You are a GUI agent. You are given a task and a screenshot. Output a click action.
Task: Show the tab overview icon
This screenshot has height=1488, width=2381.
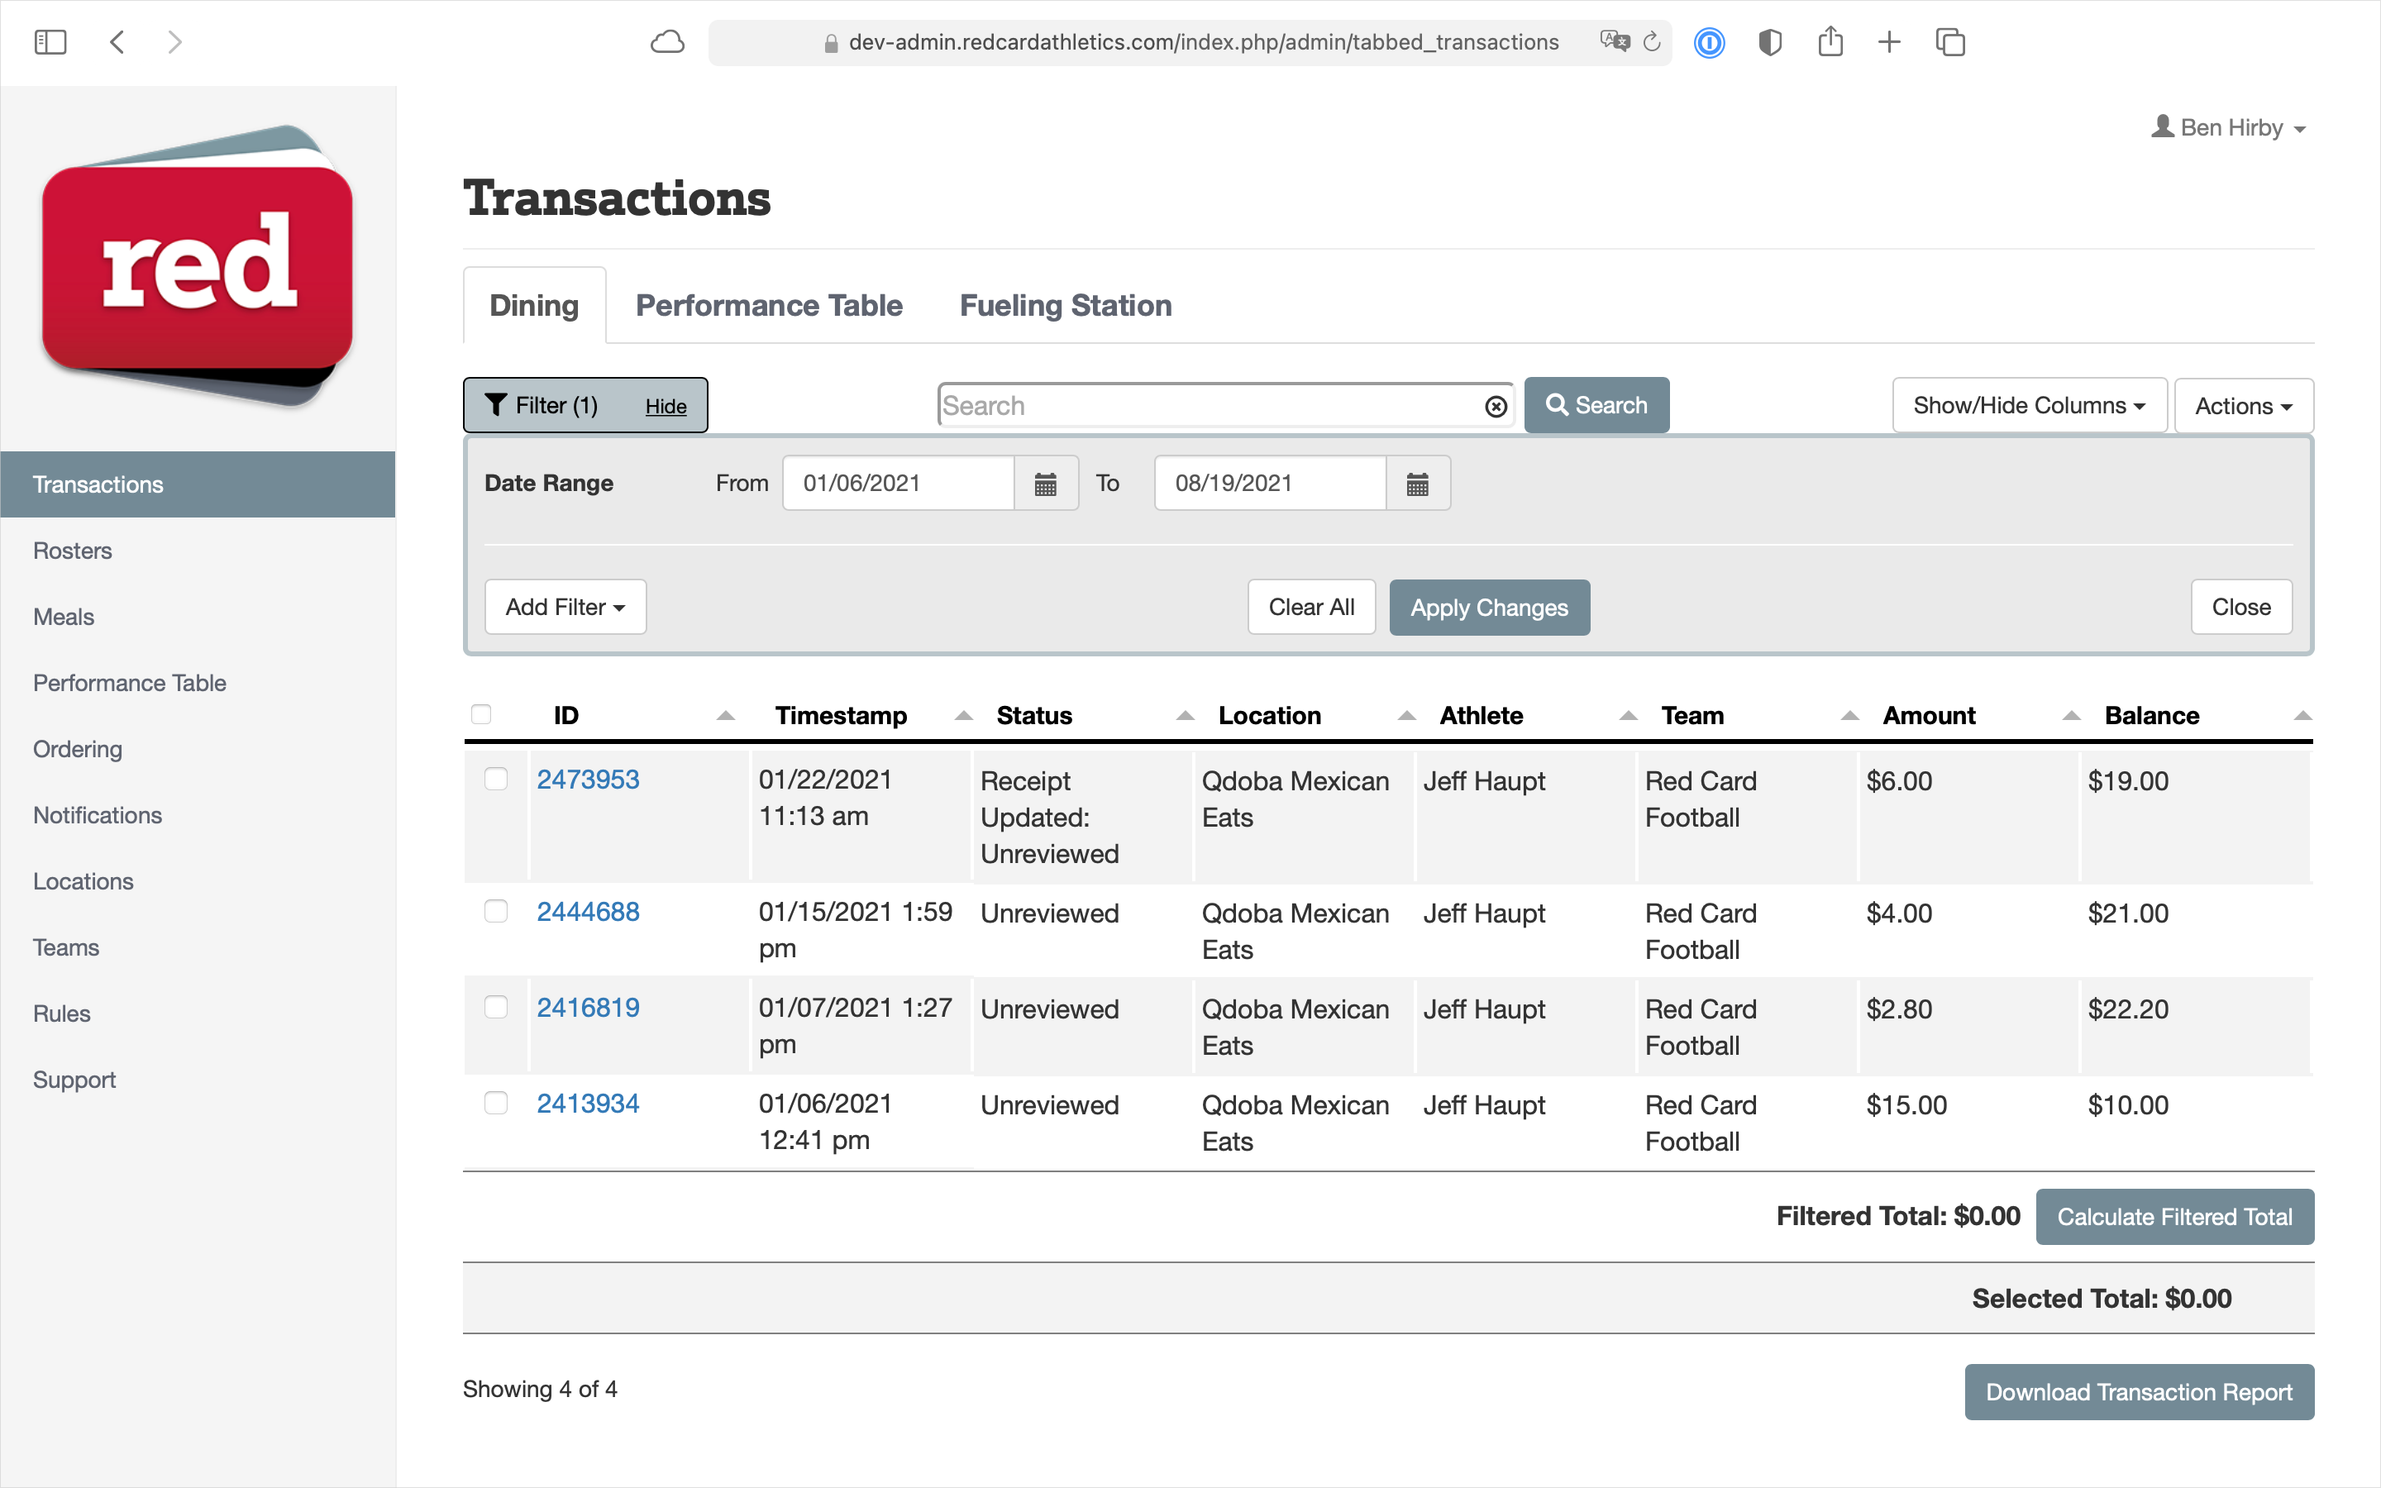(x=1950, y=42)
